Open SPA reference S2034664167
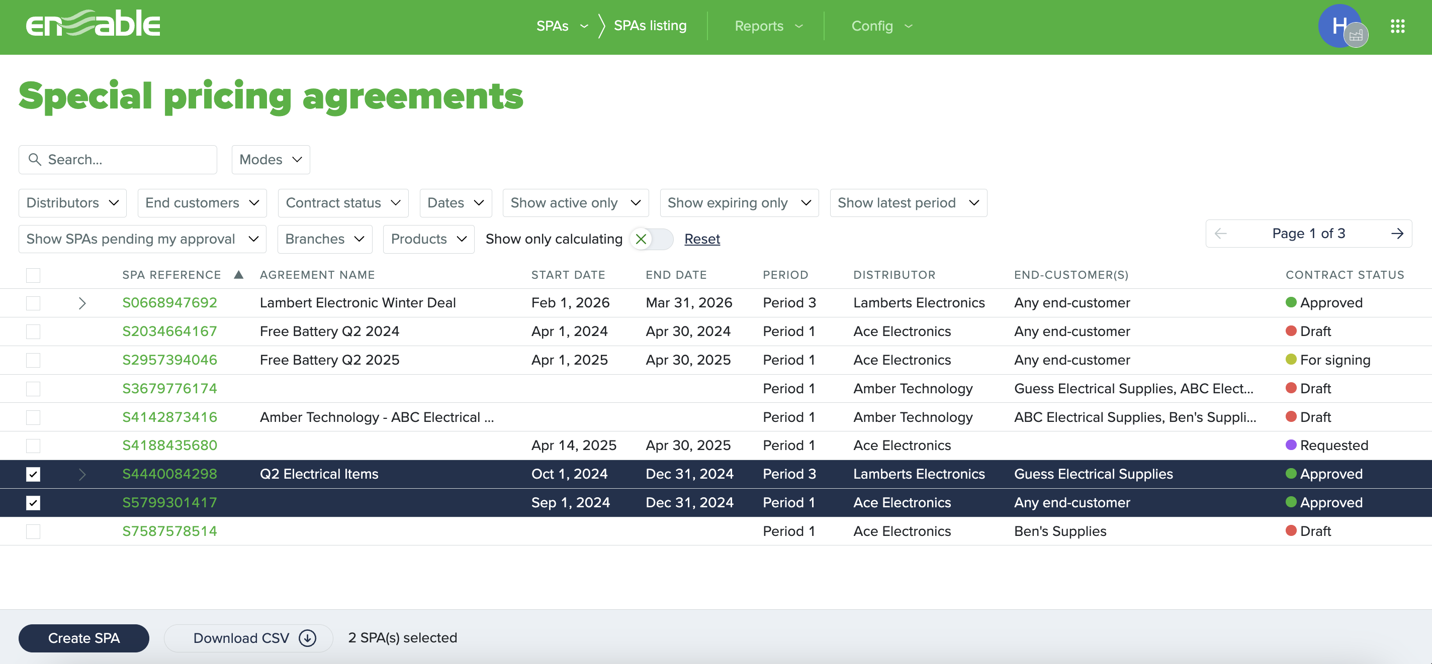 (x=169, y=331)
